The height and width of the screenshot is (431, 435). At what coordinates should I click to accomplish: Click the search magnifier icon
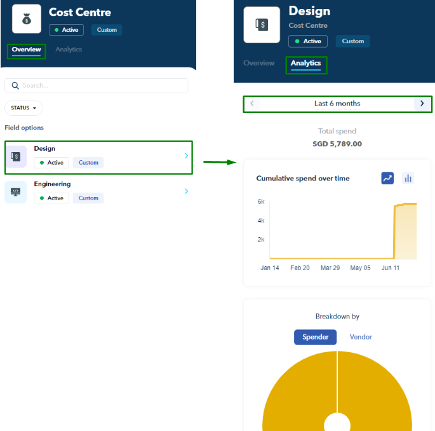coord(15,86)
